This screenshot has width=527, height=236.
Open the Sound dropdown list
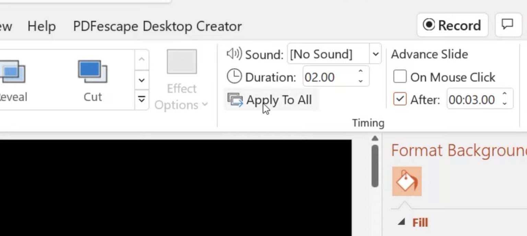(x=375, y=54)
